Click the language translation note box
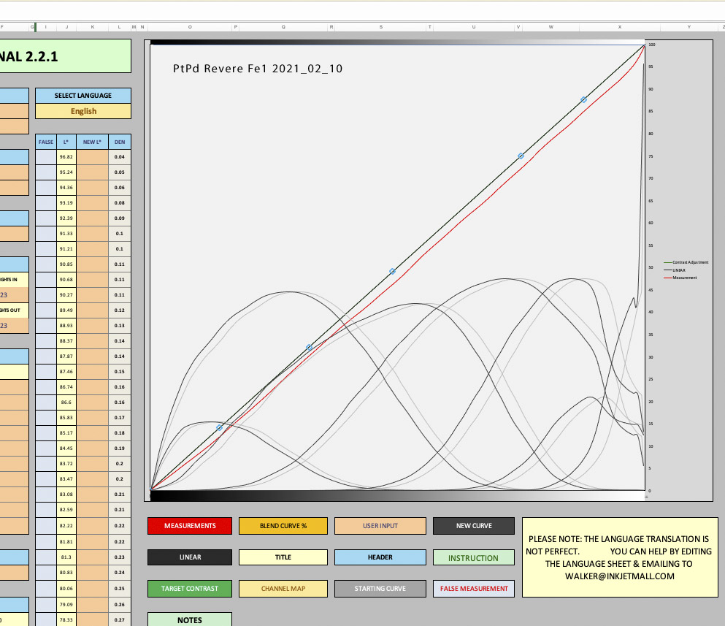Image resolution: width=725 pixels, height=626 pixels. coord(620,557)
